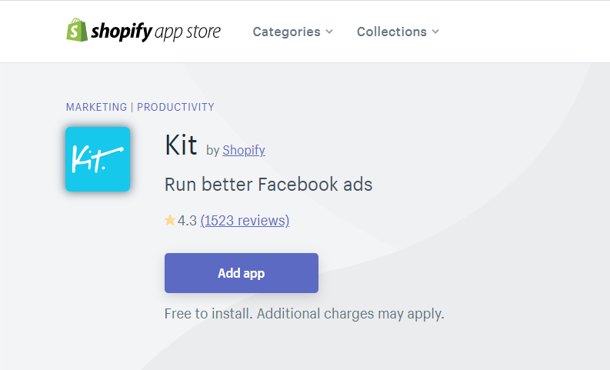Open the Collections menu

click(398, 32)
